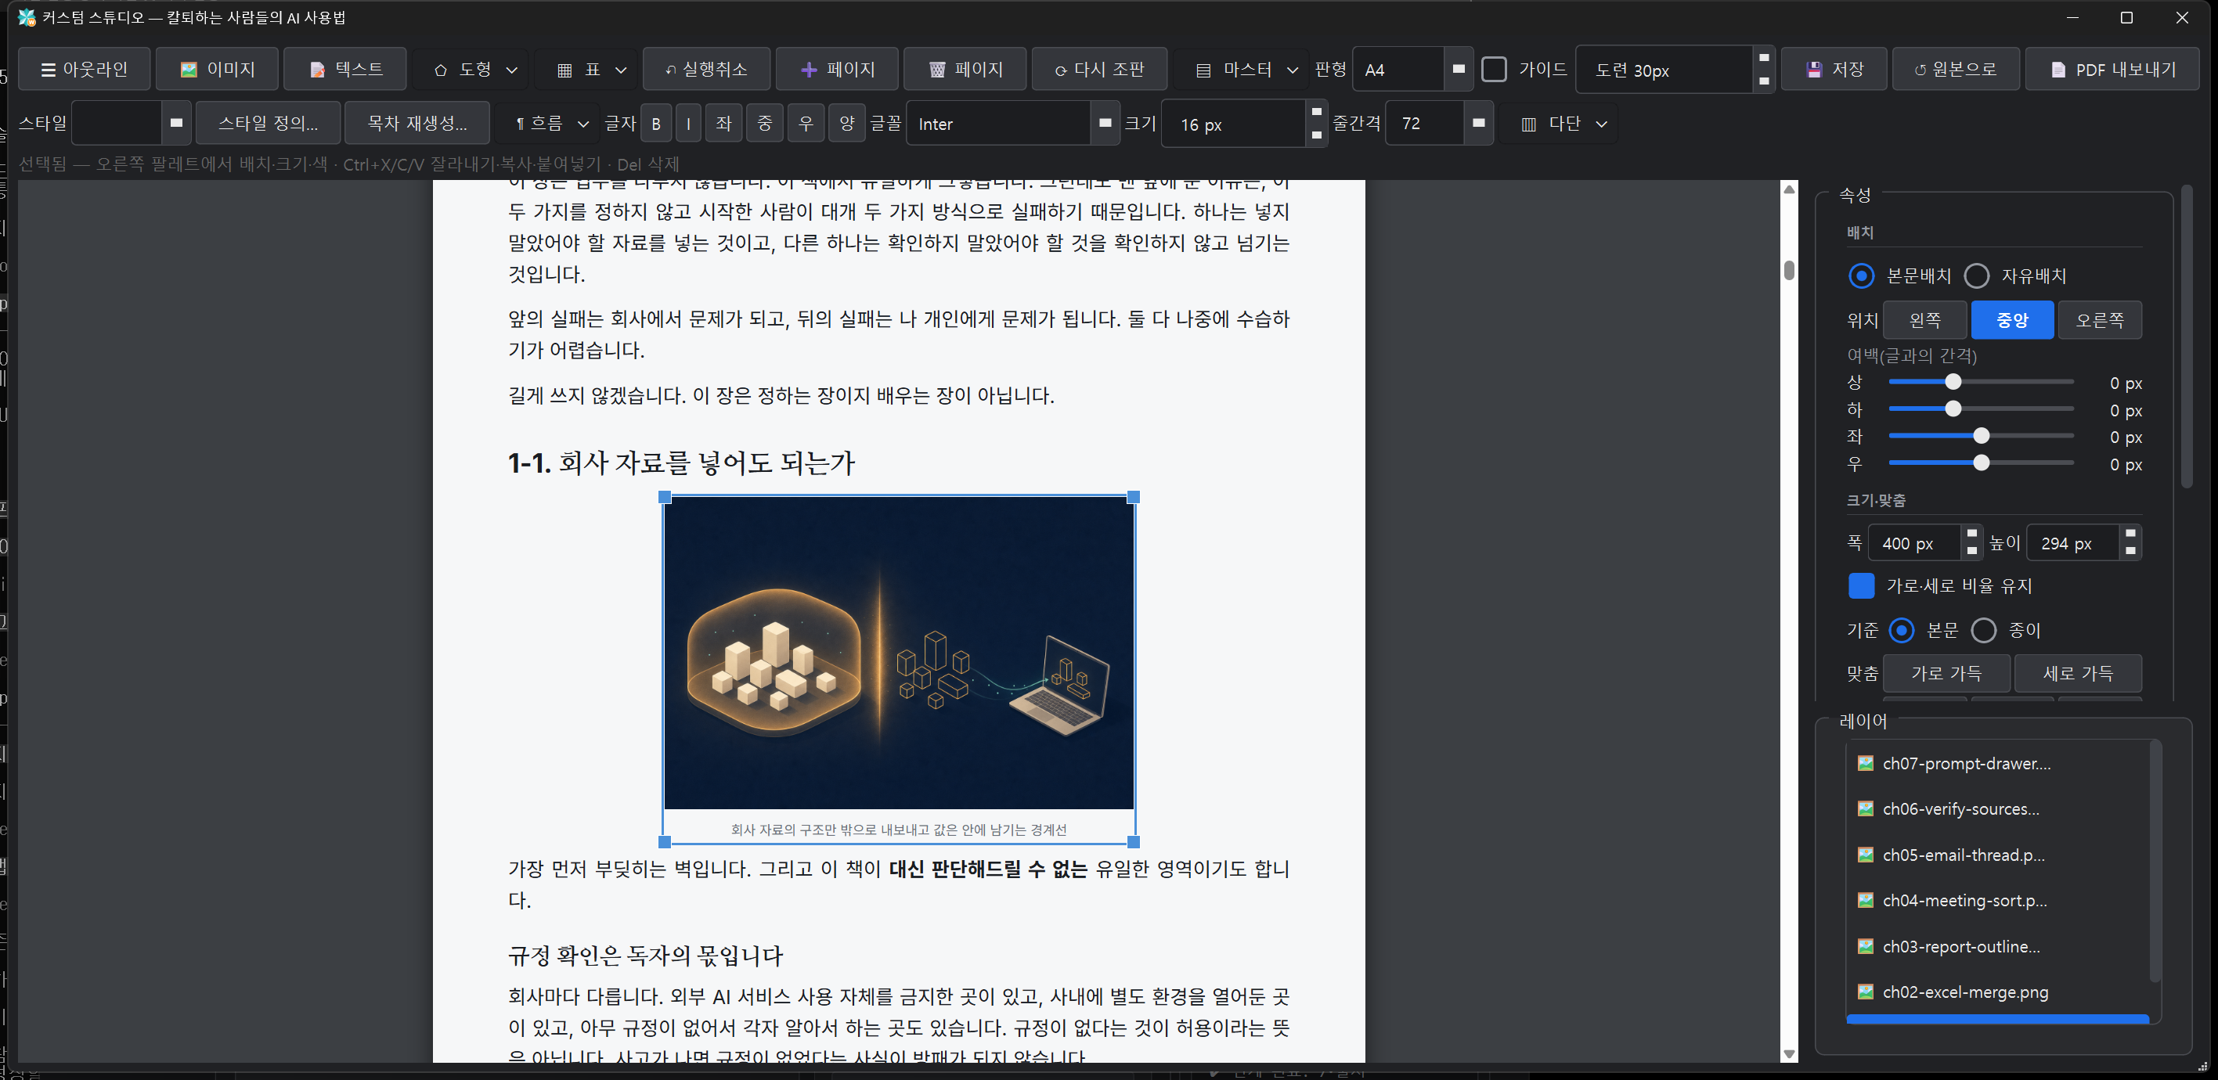The image size is (2218, 1080).
Task: Revert with 원본으로 button
Action: point(1956,69)
